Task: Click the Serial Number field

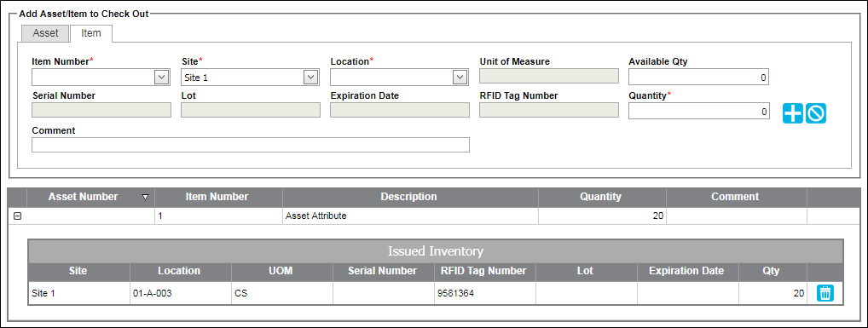Action: tap(101, 110)
